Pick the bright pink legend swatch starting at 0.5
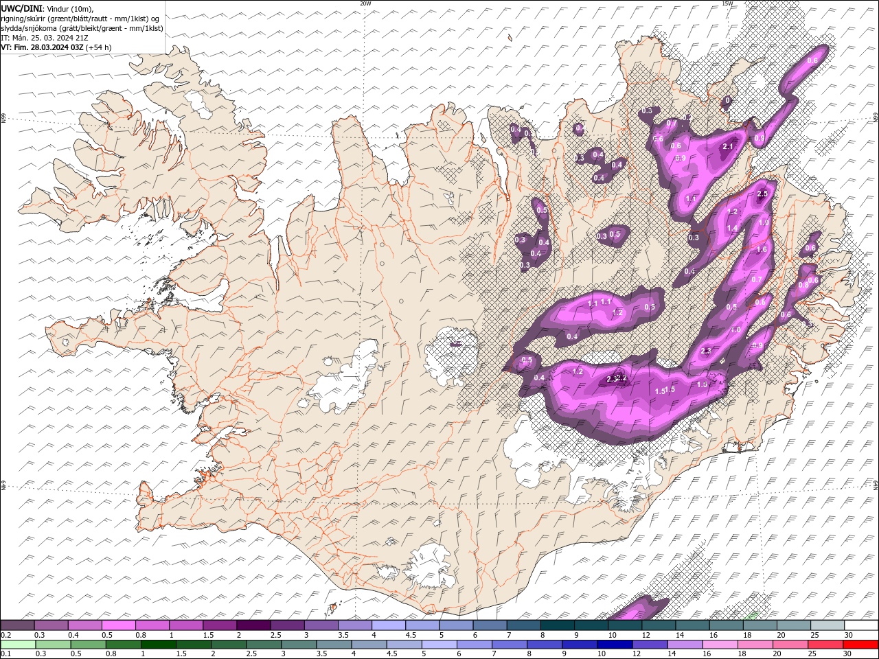 119,625
